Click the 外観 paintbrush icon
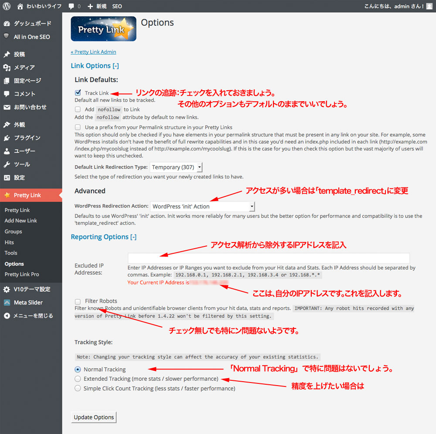This screenshot has height=434, width=436. coord(7,125)
